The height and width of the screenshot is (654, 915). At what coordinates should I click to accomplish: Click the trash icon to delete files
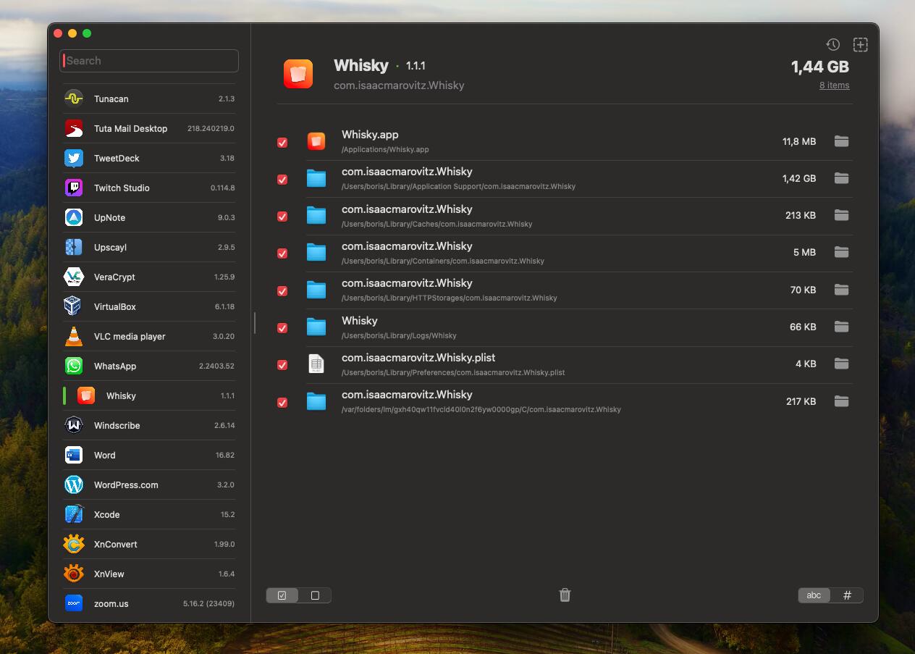pyautogui.click(x=565, y=595)
